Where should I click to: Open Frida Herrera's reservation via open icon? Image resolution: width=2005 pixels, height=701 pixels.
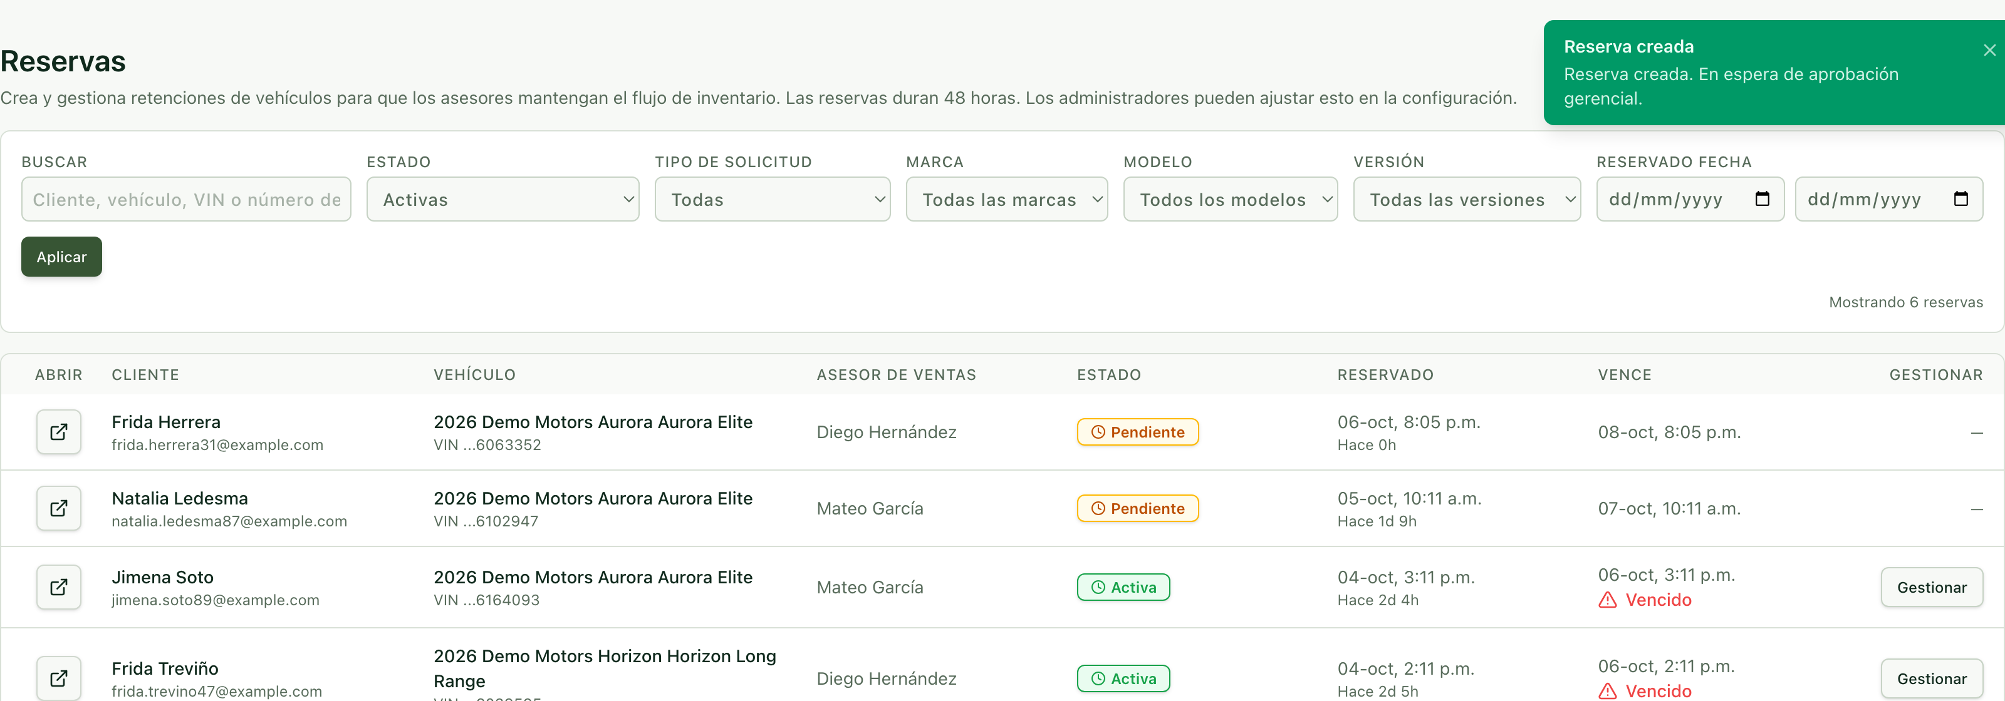tap(58, 432)
